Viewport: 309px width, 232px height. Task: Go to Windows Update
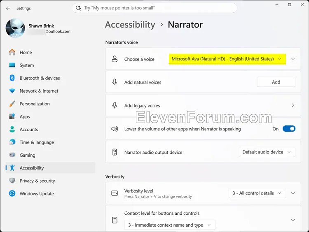point(50,193)
